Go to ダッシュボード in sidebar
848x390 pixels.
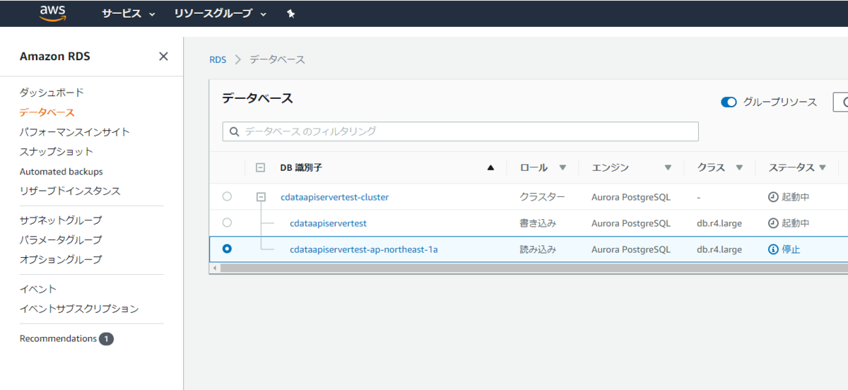(52, 93)
